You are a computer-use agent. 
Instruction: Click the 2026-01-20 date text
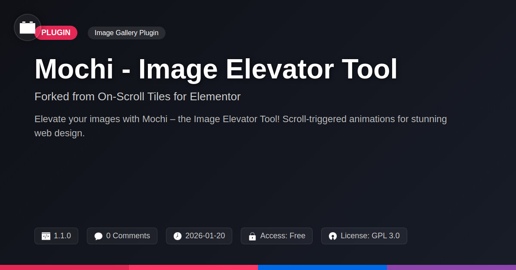pos(205,236)
